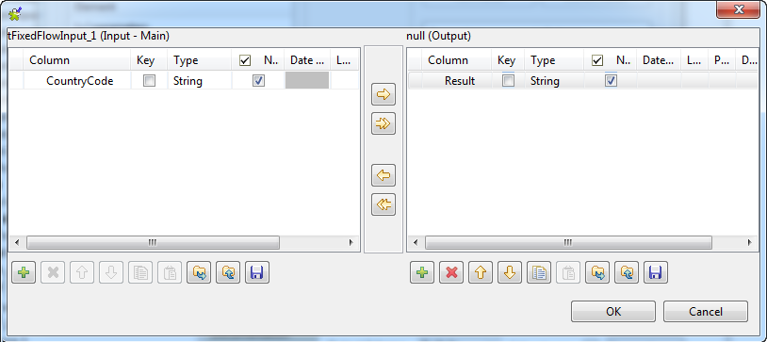Toggle the Key checkbox for CountryCode
Screen dimensions: 767x342
click(149, 81)
